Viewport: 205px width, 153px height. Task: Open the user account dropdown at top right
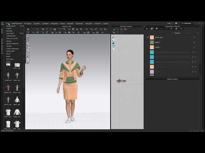pyautogui.click(x=188, y=23)
